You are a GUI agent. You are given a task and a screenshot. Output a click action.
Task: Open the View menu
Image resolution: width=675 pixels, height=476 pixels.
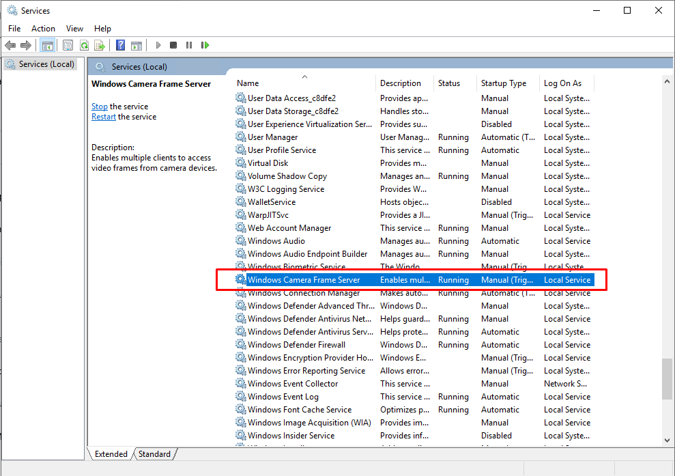coord(74,29)
